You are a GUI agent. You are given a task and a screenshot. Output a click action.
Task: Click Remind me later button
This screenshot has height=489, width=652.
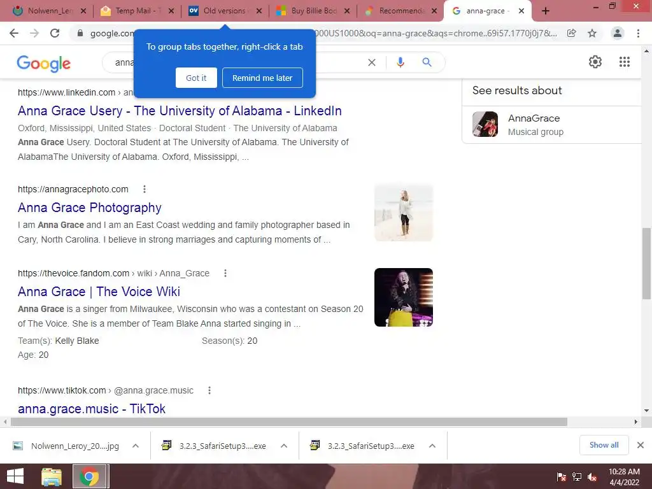(262, 78)
